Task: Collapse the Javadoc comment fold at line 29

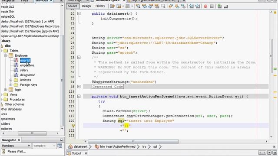Action: [79, 57]
